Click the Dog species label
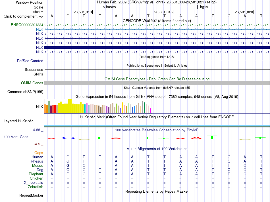This screenshot has height=202, width=270. [40, 170]
